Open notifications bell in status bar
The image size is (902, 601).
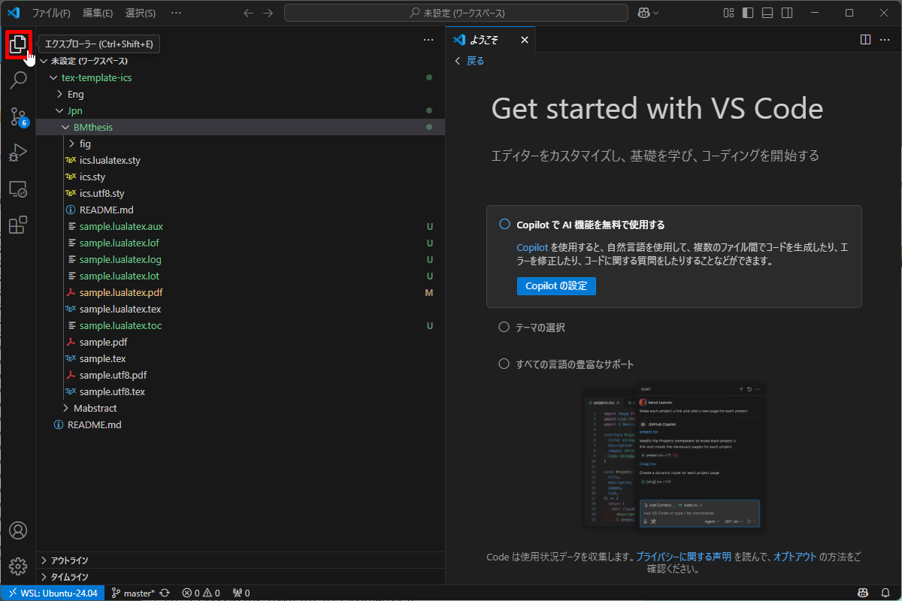[x=885, y=593]
